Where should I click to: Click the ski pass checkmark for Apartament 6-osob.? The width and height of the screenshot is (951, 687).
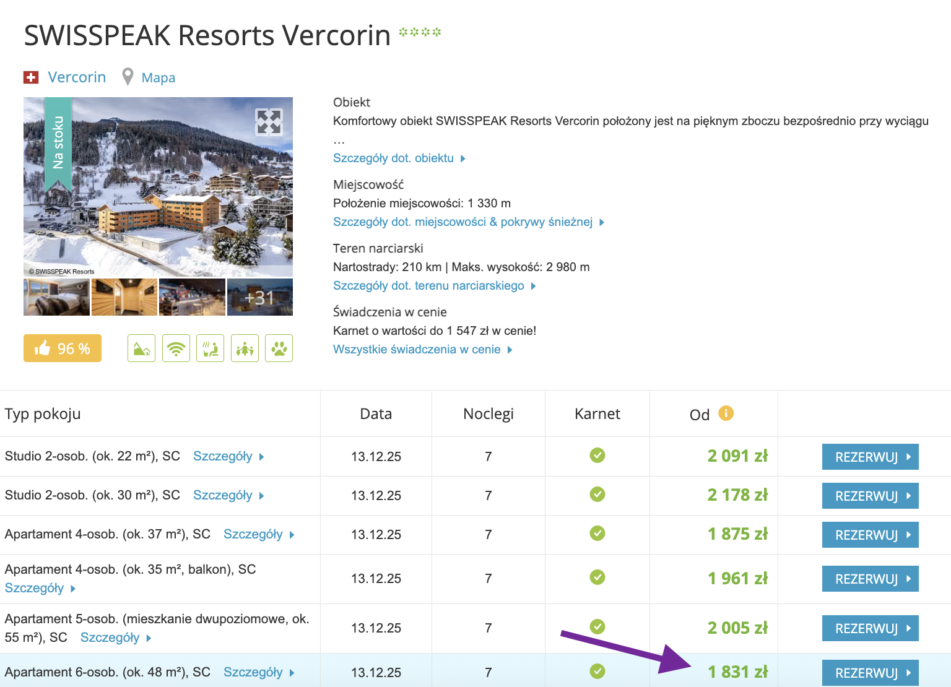[597, 672]
